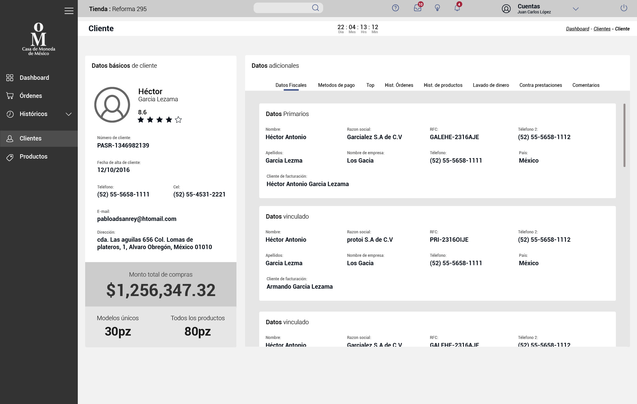Open the inbox icon with 10 badge
The height and width of the screenshot is (404, 637).
pos(418,7)
